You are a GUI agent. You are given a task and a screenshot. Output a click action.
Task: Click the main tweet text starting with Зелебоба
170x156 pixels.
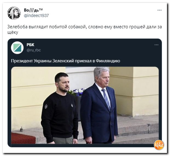(85, 29)
